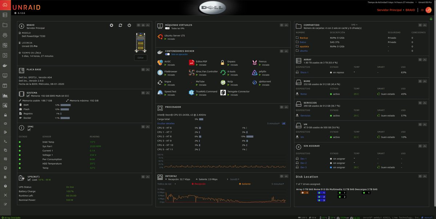Image resolution: width=436 pixels, height=219 pixels.
Task: Open the Main array sidebar icon
Action: pyautogui.click(x=5, y=15)
